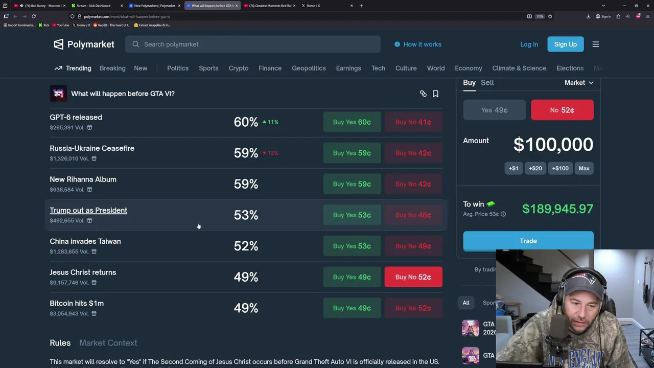The width and height of the screenshot is (654, 368).
Task: Reload the page in the browser
Action: 34,16
